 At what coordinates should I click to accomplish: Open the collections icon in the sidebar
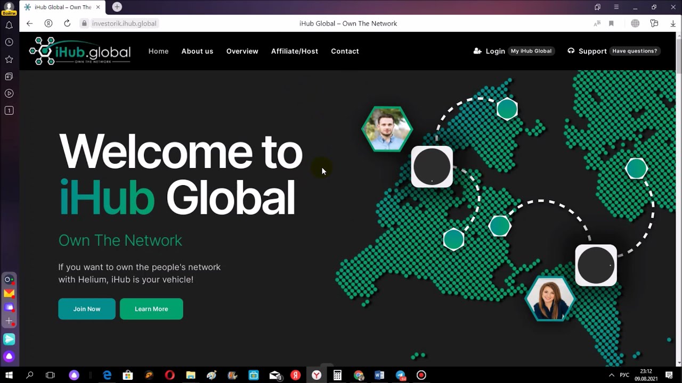pos(9,76)
